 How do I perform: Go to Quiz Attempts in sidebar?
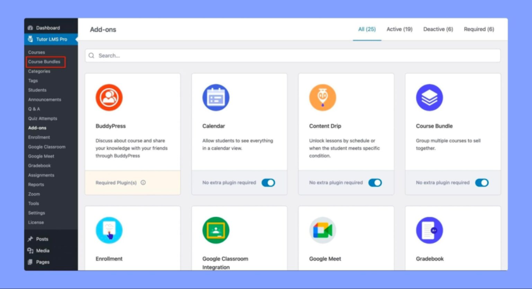point(42,118)
